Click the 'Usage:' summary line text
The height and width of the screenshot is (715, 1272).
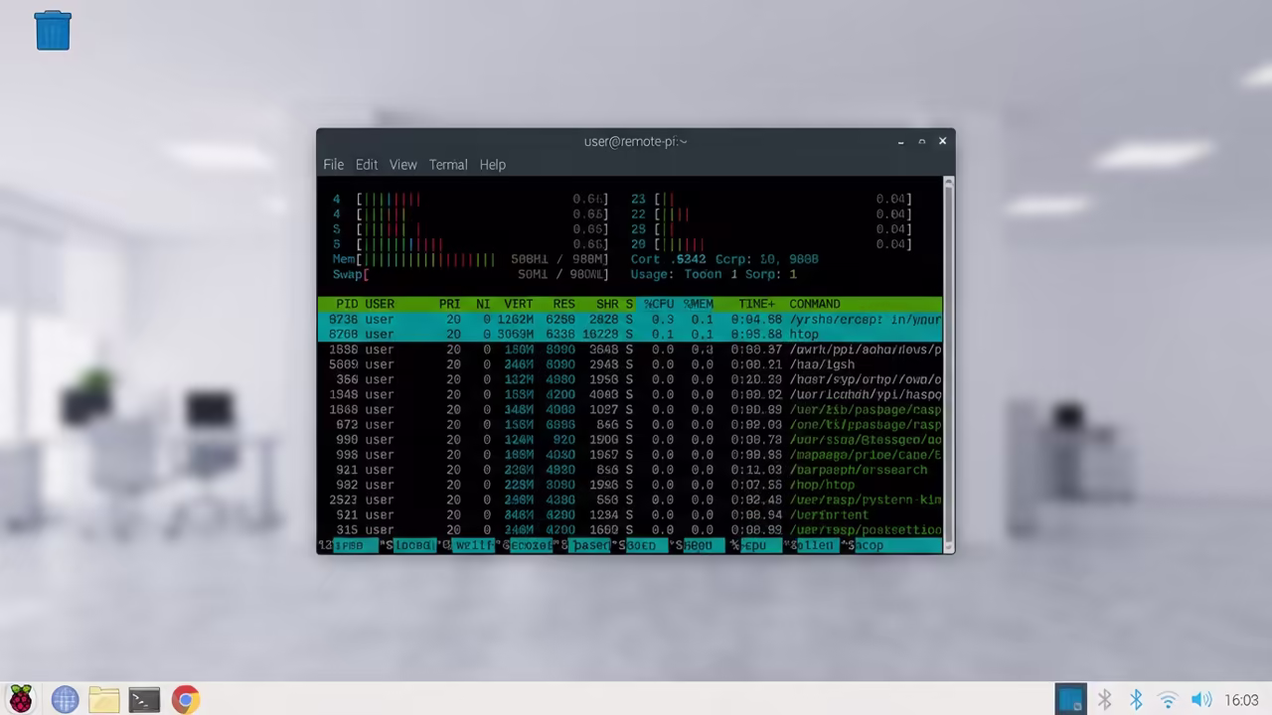pos(714,274)
